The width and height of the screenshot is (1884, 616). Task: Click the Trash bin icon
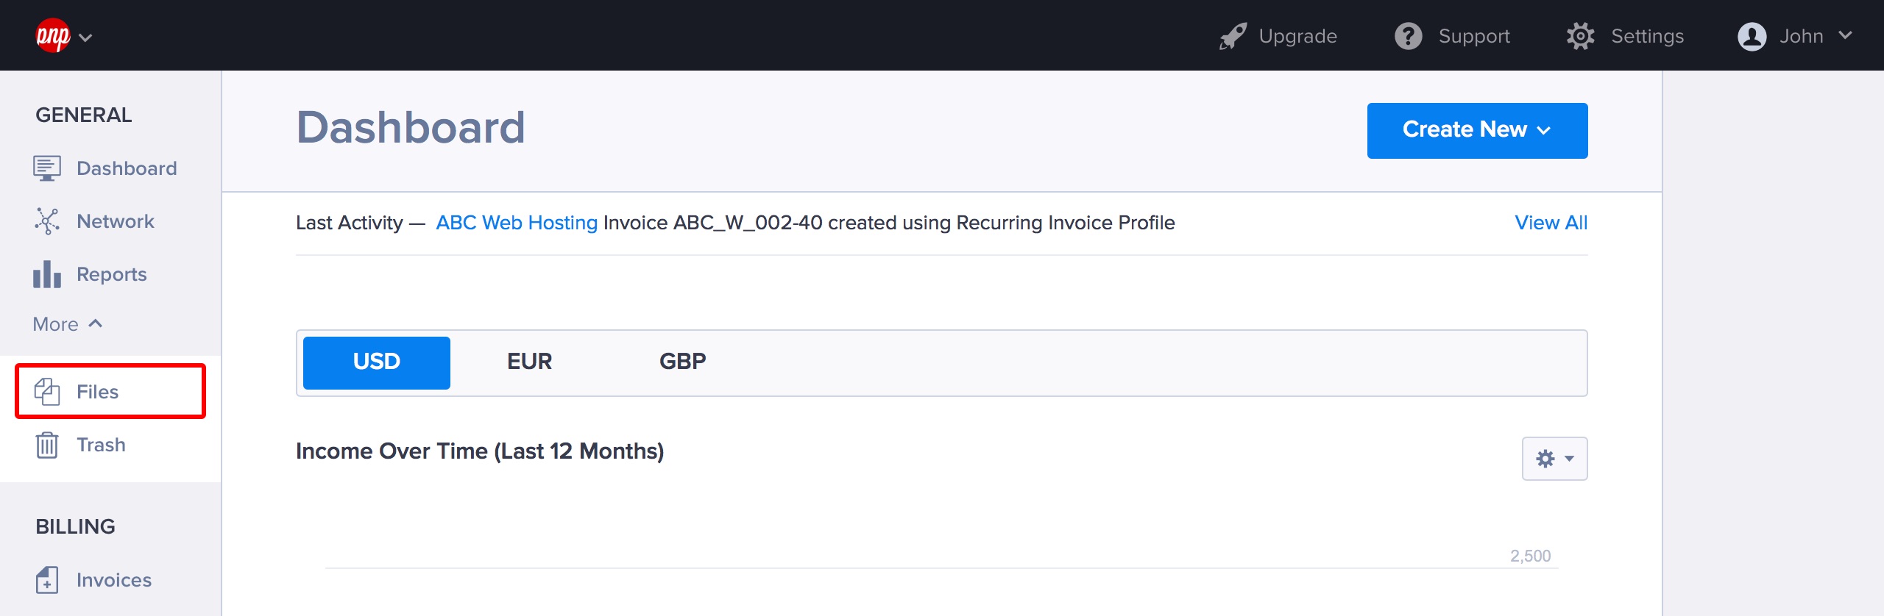47,445
